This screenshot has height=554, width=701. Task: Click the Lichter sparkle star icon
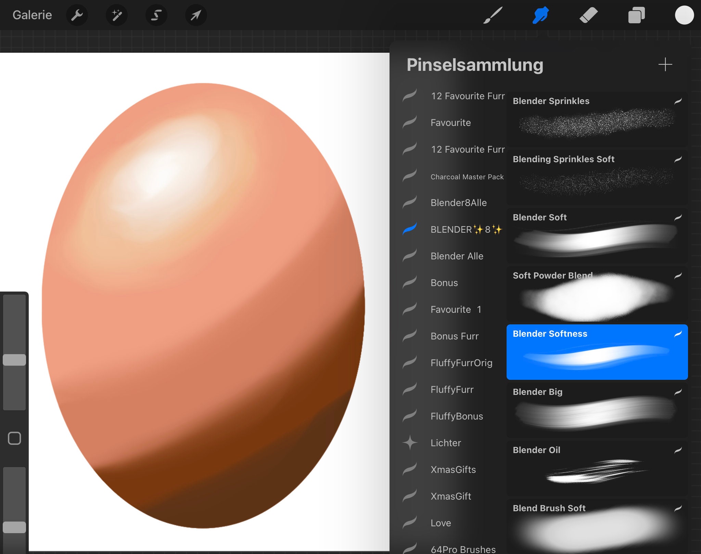tap(410, 442)
